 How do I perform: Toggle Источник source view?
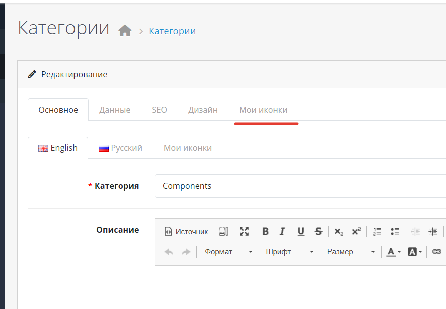coord(186,232)
